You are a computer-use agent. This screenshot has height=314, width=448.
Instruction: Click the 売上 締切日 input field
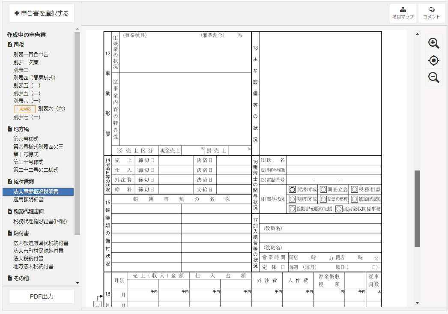(176, 160)
